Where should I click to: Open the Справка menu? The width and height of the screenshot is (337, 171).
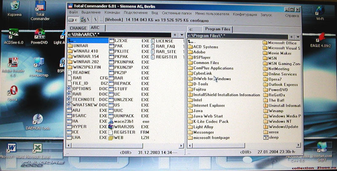pos(292,16)
